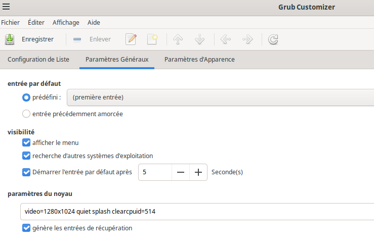Click the minus Enlever icon
The height and width of the screenshot is (248, 374).
pyautogui.click(x=77, y=39)
